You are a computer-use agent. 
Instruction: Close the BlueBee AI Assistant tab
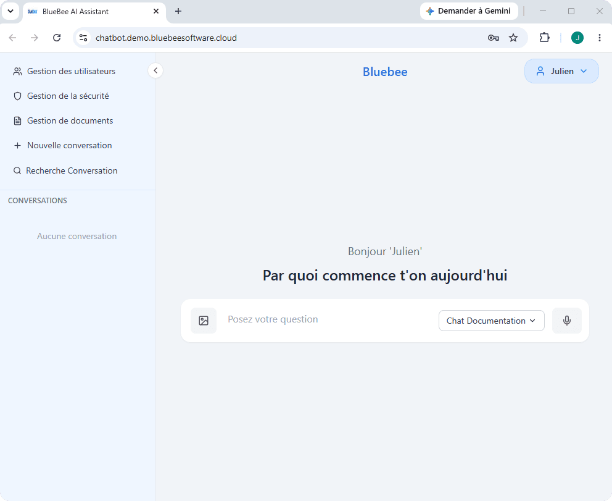156,11
